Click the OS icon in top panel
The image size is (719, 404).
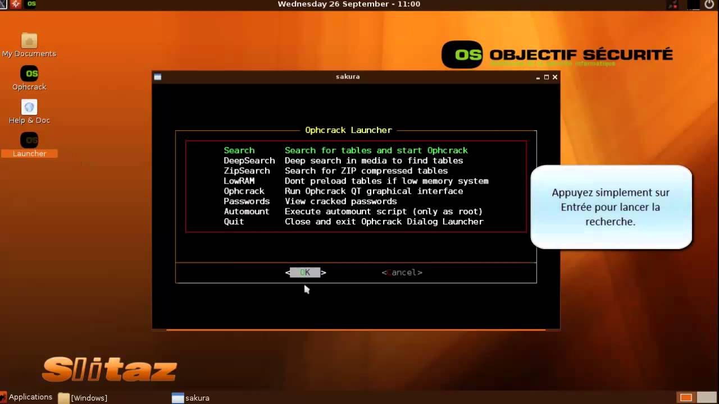[31, 4]
